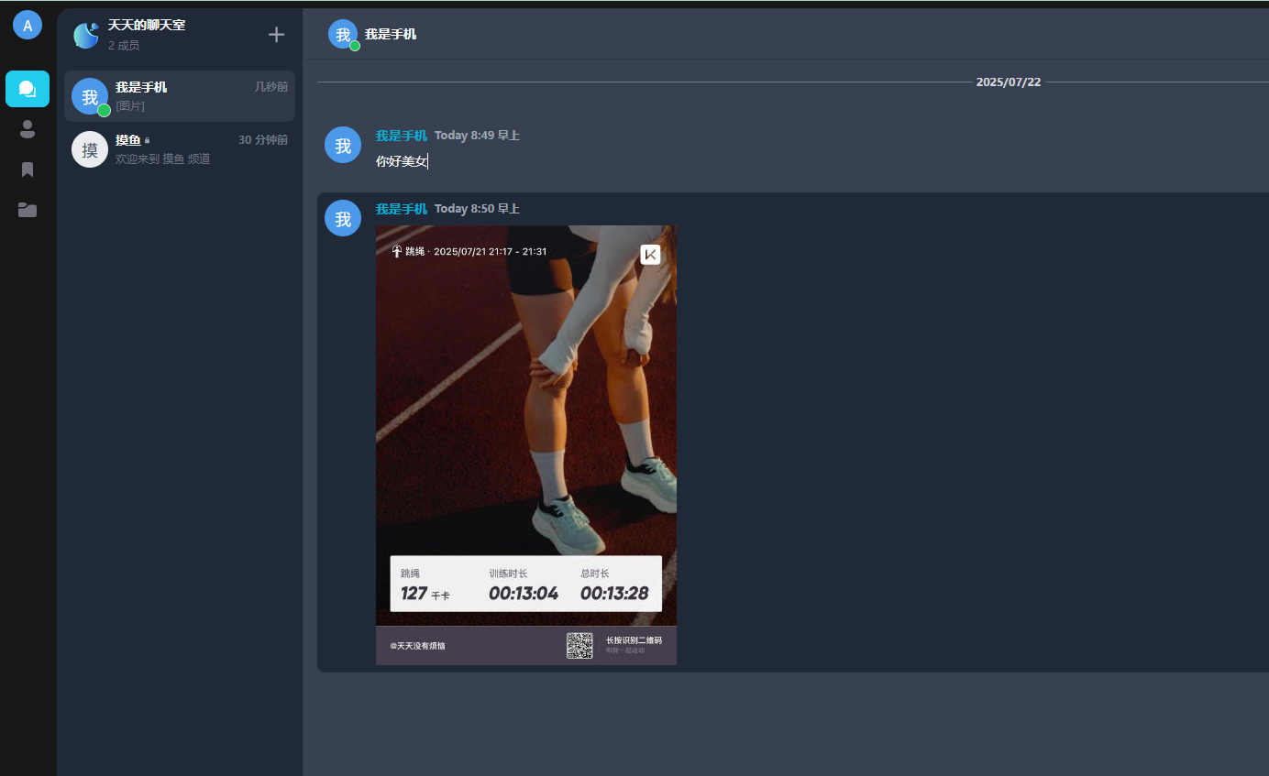Click the 天天的聊天室 workspace title
The width and height of the screenshot is (1269, 776).
click(x=147, y=25)
